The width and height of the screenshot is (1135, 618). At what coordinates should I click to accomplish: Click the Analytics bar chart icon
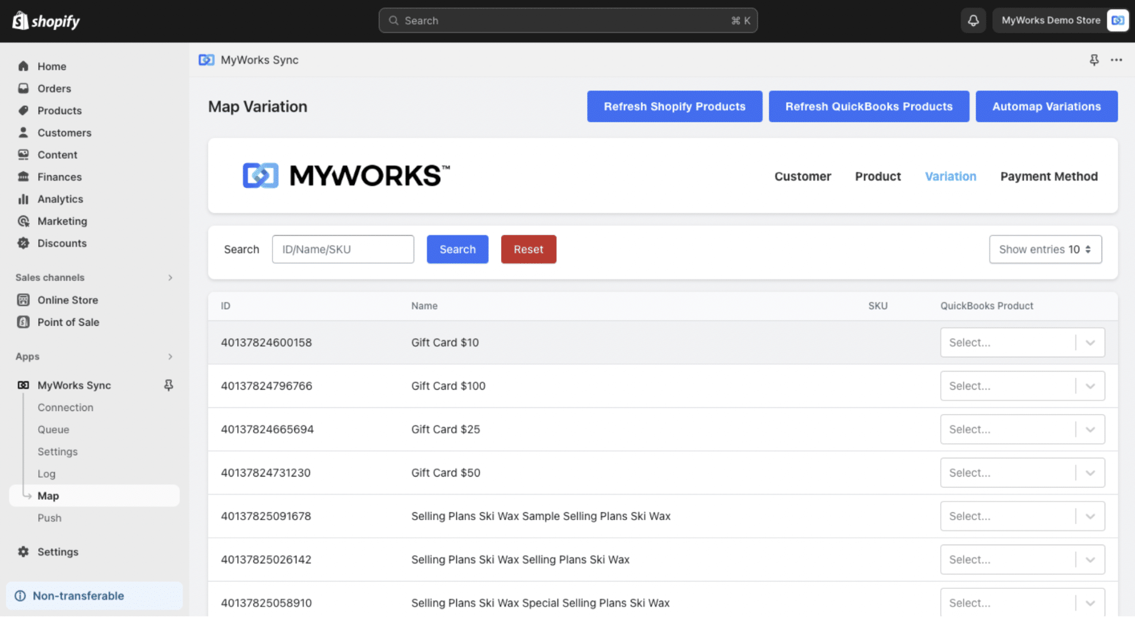23,199
